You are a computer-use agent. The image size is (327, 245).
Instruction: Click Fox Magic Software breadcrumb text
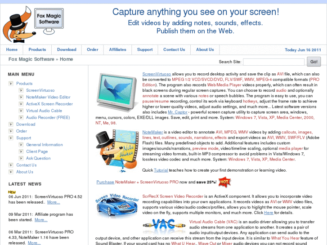[x=31, y=59]
